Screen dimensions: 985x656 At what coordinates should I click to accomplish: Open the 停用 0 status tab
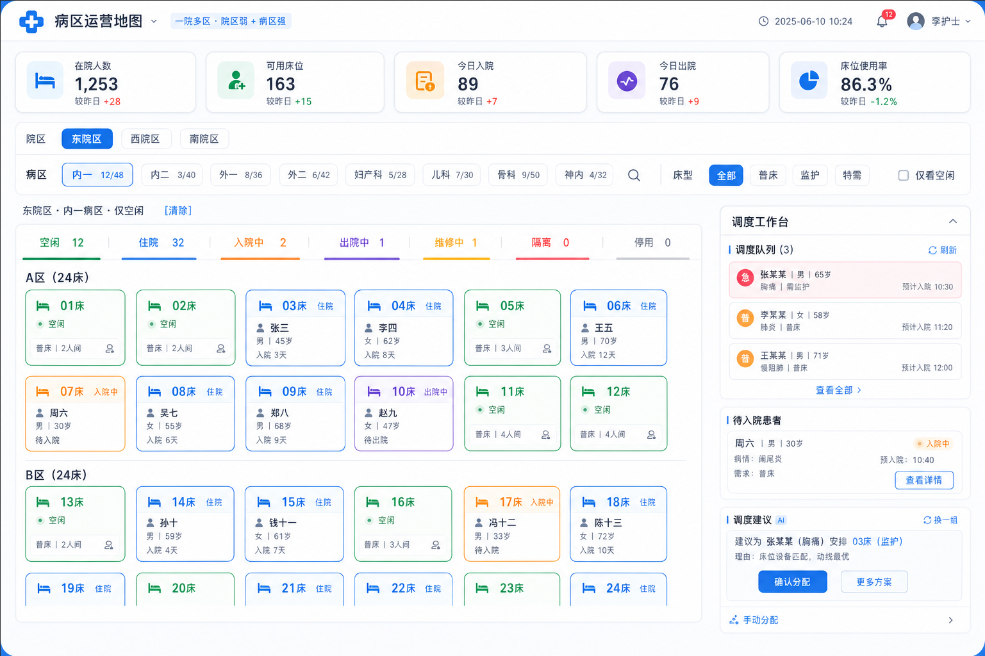point(652,243)
